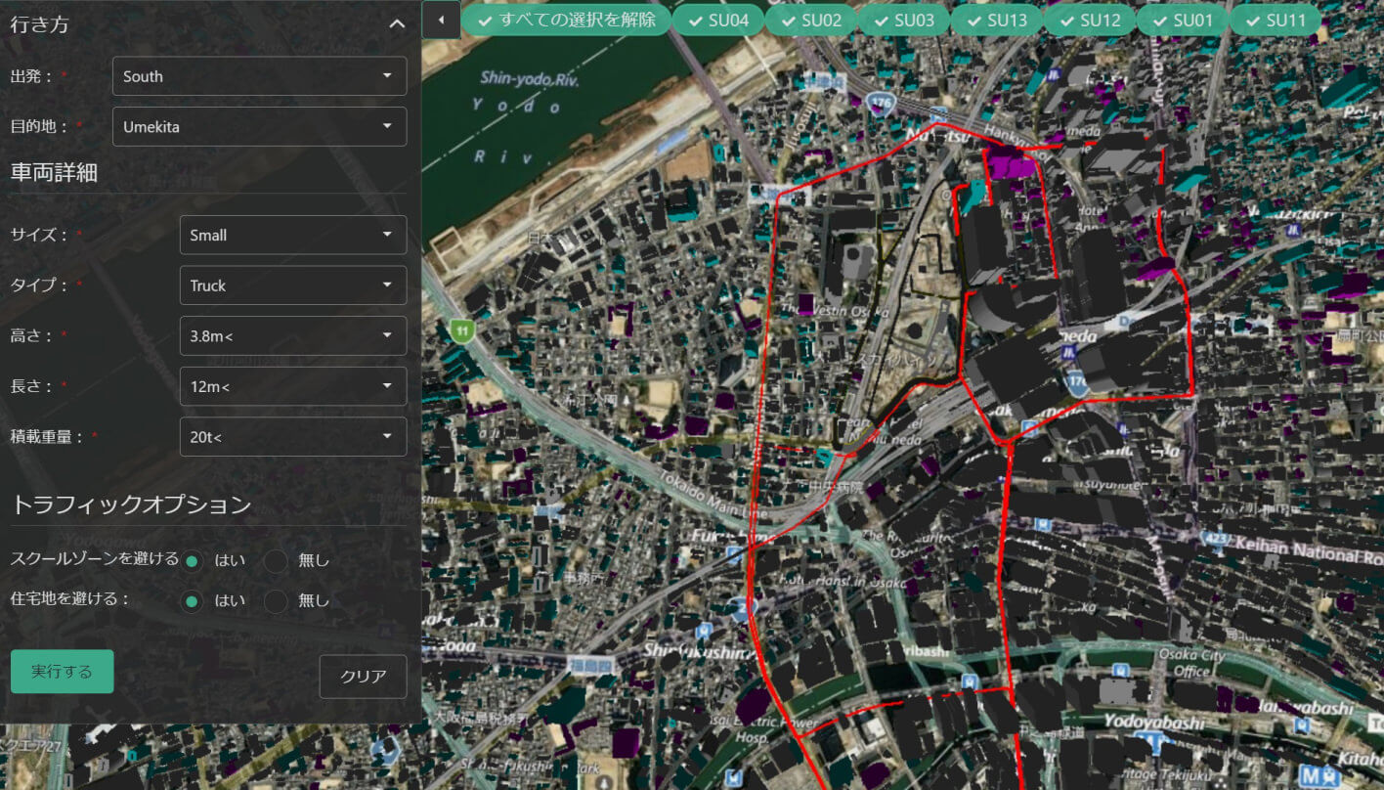Screen dimensions: 1384x790
Task: Open the 高さ dropdown showing 3.8m<
Action: (293, 336)
